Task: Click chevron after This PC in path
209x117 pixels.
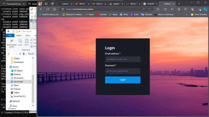Action: pos(36,54)
